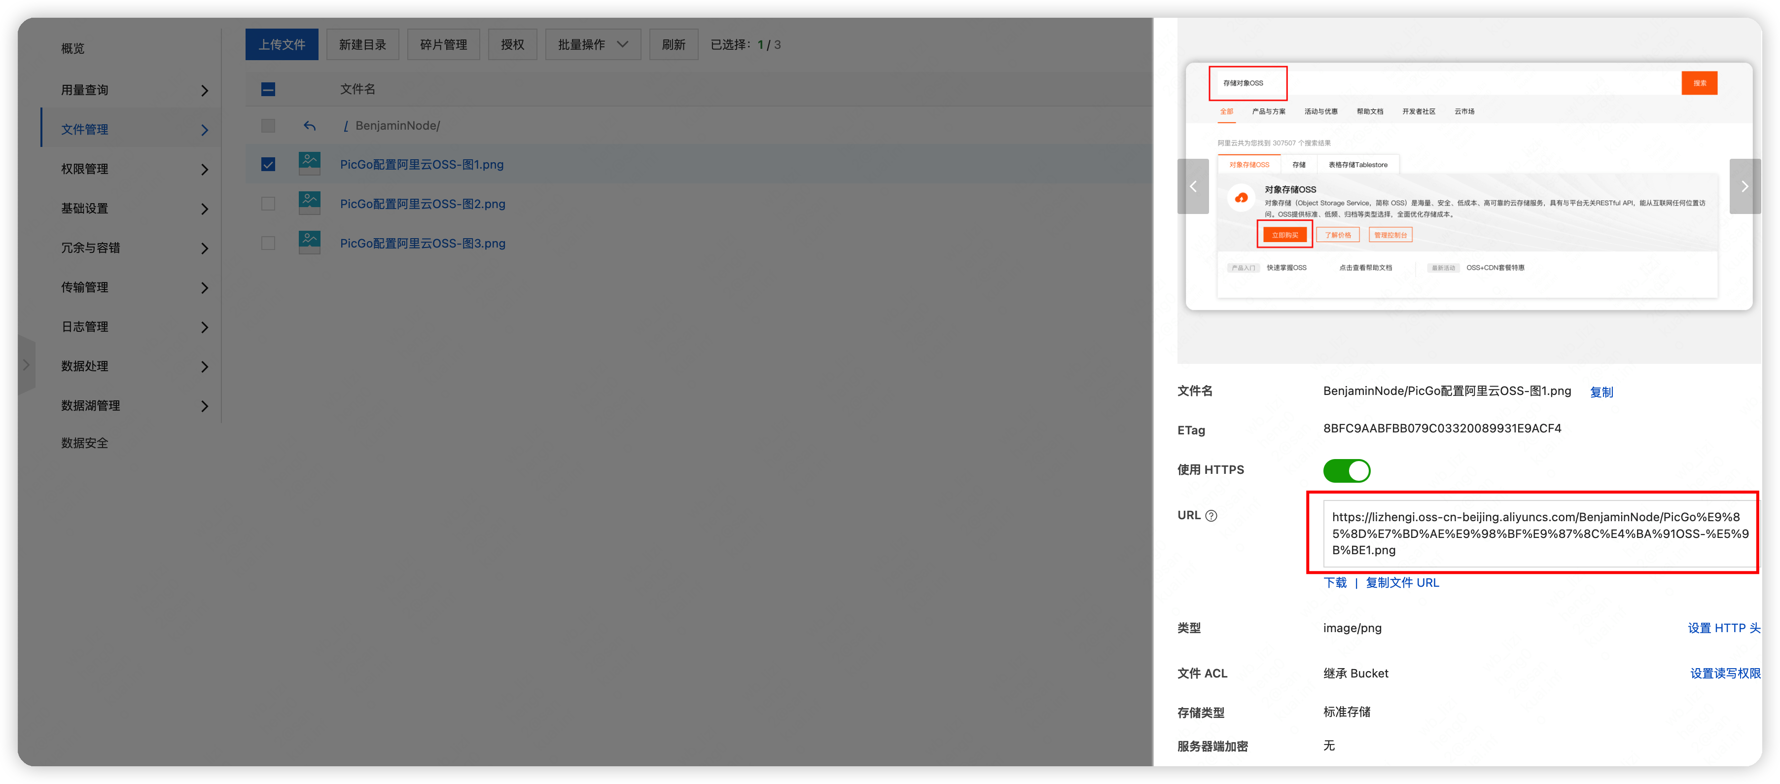Screen dimensions: 1780x784
Task: Open 概览 in the sidebar
Action: click(x=72, y=48)
